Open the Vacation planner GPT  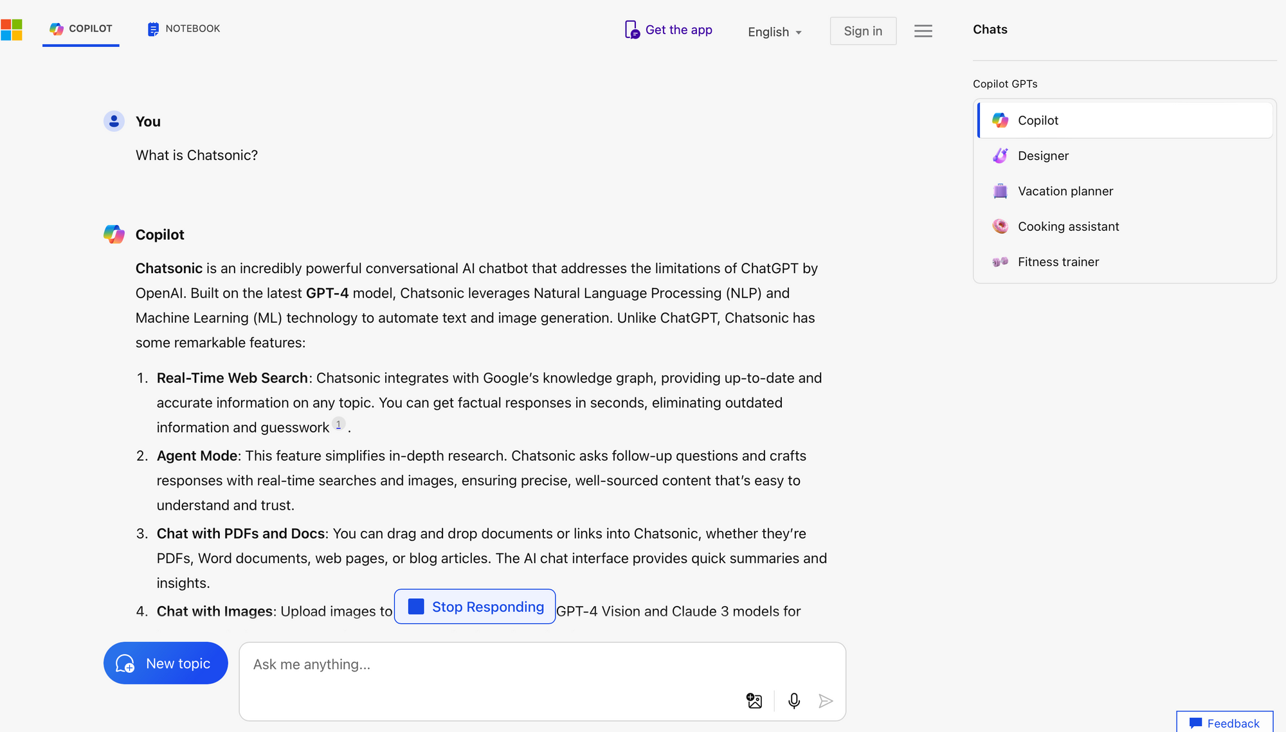1065,191
